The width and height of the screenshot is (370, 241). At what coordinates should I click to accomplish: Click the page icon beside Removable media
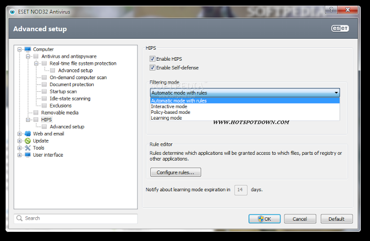[36, 113]
